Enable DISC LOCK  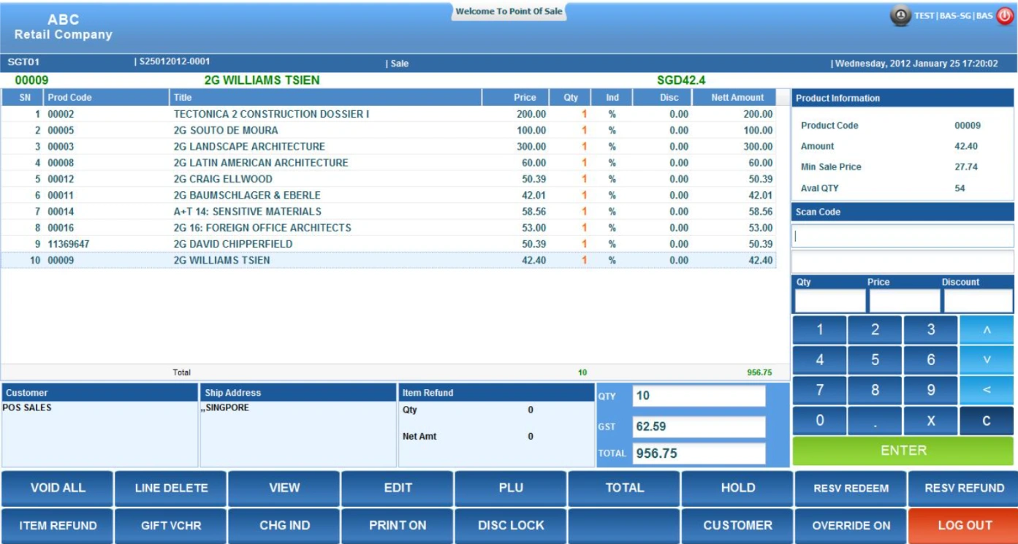(x=511, y=525)
